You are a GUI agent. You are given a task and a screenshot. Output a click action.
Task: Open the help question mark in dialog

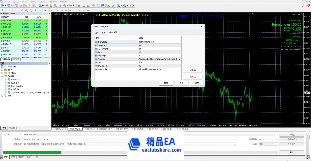pyautogui.click(x=194, y=26)
